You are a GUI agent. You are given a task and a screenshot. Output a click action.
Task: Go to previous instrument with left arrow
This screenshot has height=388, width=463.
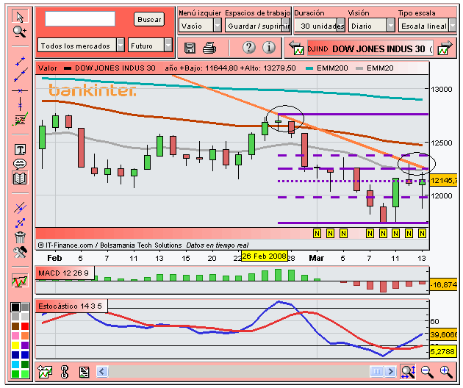coord(296,48)
